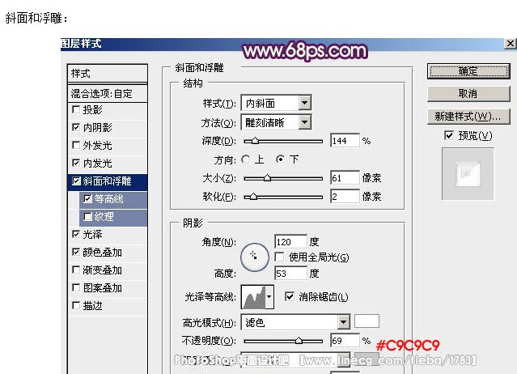
Task: Uncheck the 内阴影 (Inner Shadow) checkbox
Action: [76, 128]
